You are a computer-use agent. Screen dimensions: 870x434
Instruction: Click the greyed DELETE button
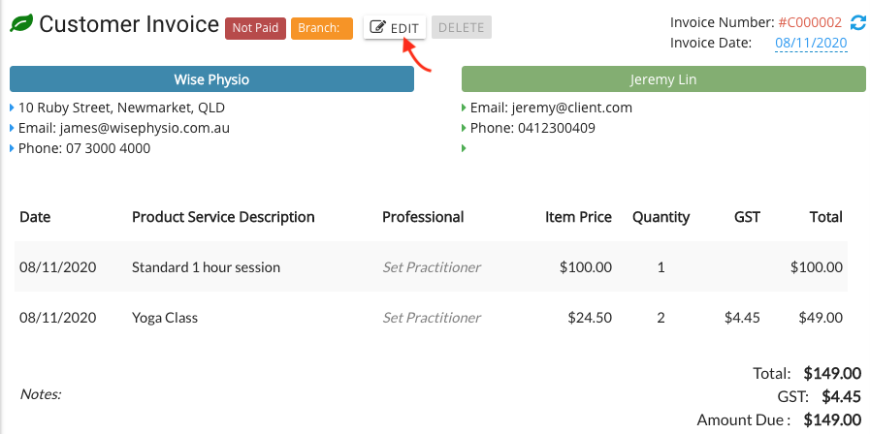pyautogui.click(x=461, y=27)
